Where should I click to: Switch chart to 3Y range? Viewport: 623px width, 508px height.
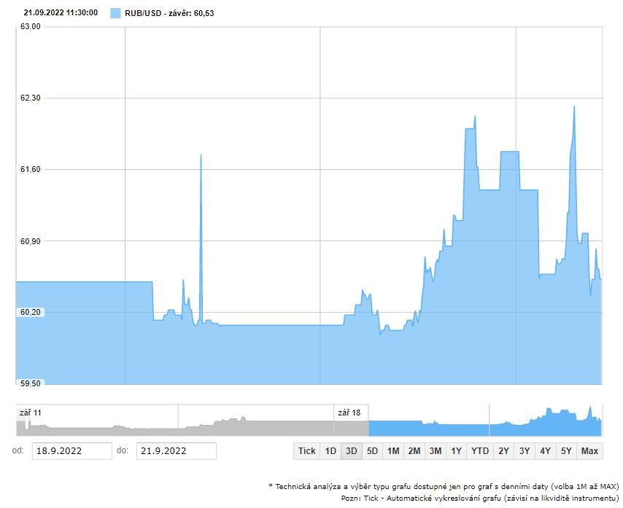(525, 451)
